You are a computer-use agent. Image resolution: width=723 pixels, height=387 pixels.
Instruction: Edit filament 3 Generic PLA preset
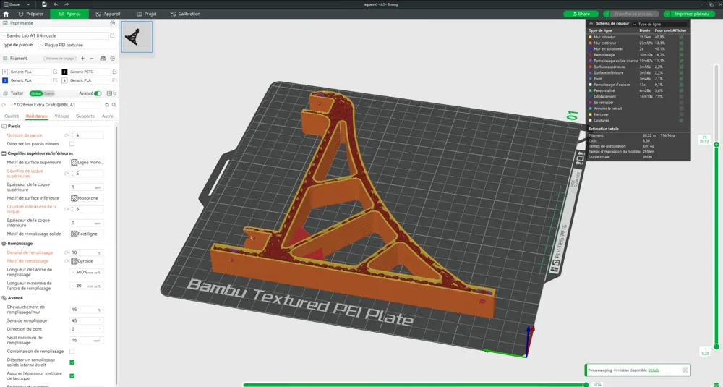pyautogui.click(x=55, y=80)
